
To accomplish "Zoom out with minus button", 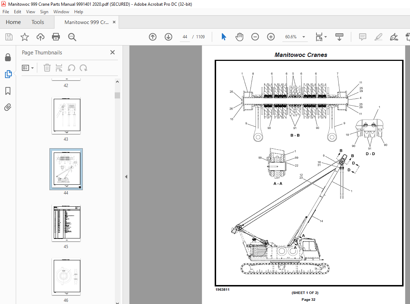I will coord(255,37).
